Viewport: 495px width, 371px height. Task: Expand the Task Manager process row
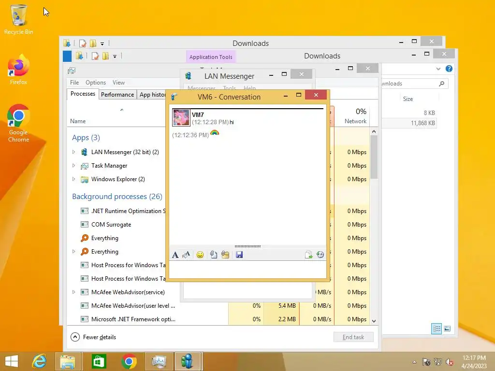(73, 166)
